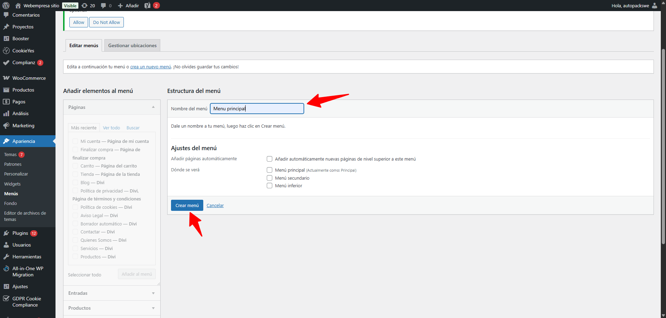Image resolution: width=666 pixels, height=318 pixels.
Task: Click the GDPR Cookie Compliance icon
Action: (6, 299)
